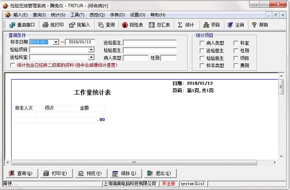
Task: Click the 金额 column header
Action: pos(85,108)
